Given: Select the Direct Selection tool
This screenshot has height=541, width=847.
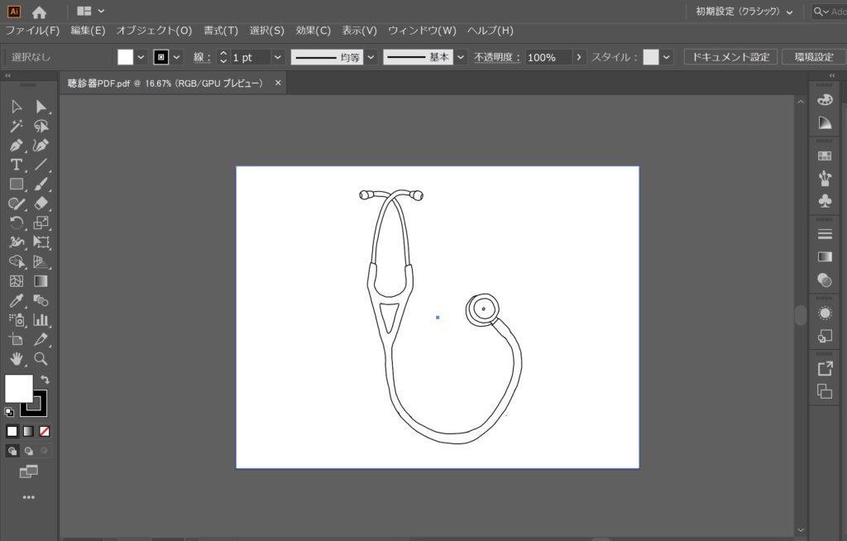Looking at the screenshot, I should click(x=41, y=107).
